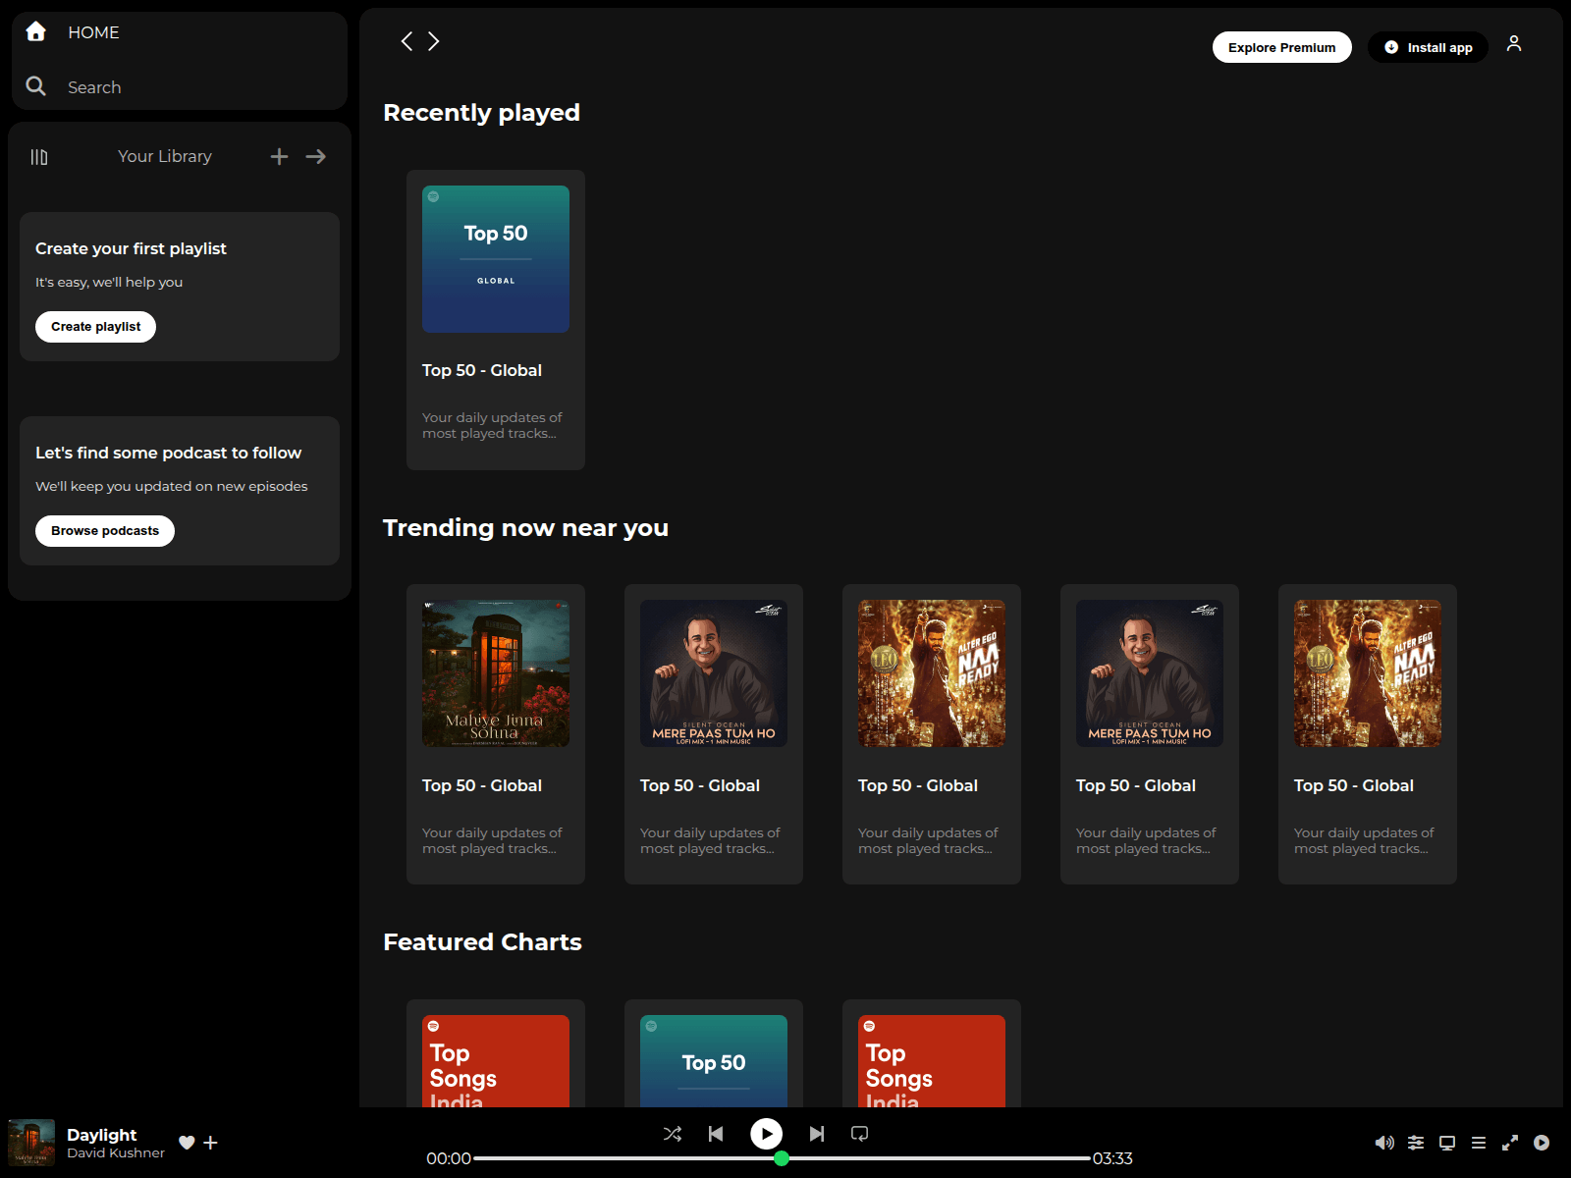This screenshot has width=1571, height=1178.
Task: Click the Create playlist button
Action: 95,327
